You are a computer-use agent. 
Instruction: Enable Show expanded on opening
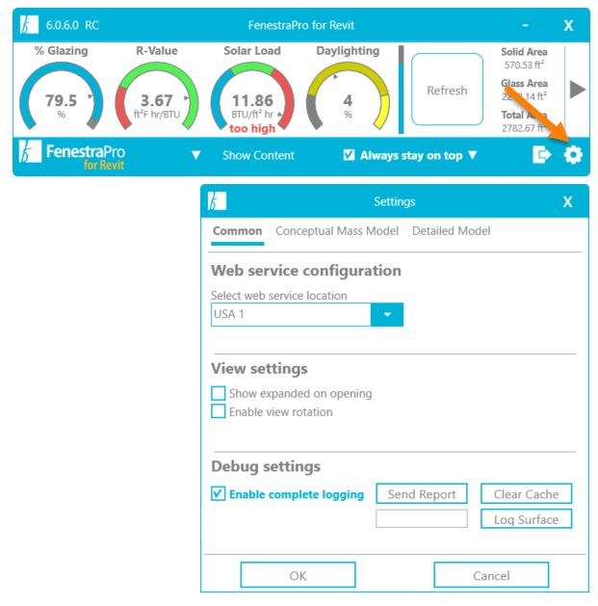coord(219,393)
